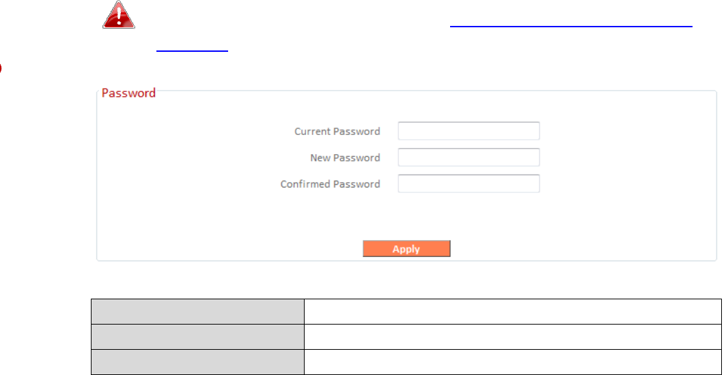Select the third gray cell in table
726x375 pixels.
[x=197, y=362]
